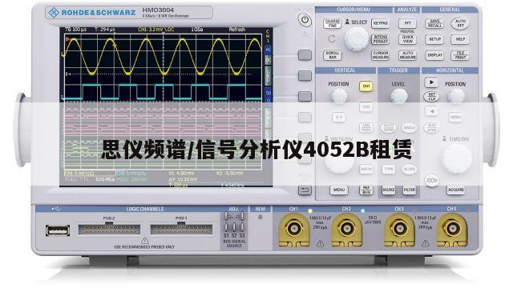Select DC coupling in the on-screen menu
The height and width of the screenshot is (288, 513).
[269, 61]
